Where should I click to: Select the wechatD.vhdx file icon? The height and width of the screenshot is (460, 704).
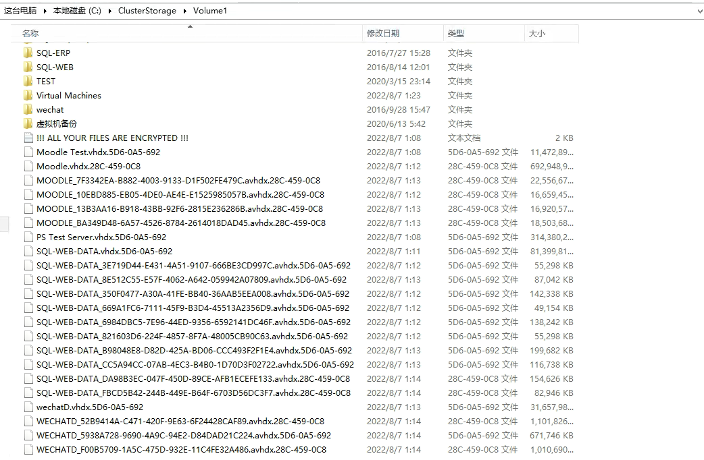(x=28, y=407)
